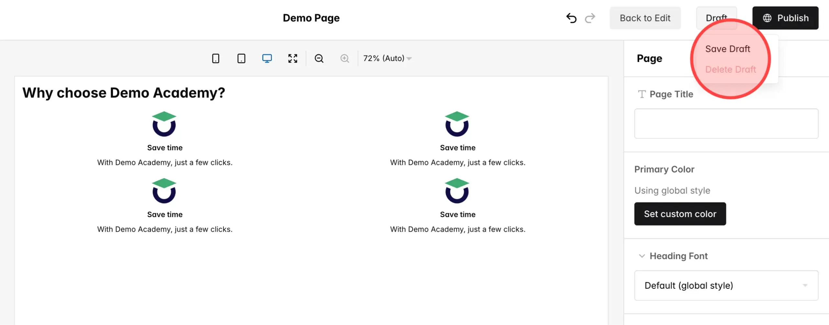Switch to tablet preview

click(x=241, y=58)
